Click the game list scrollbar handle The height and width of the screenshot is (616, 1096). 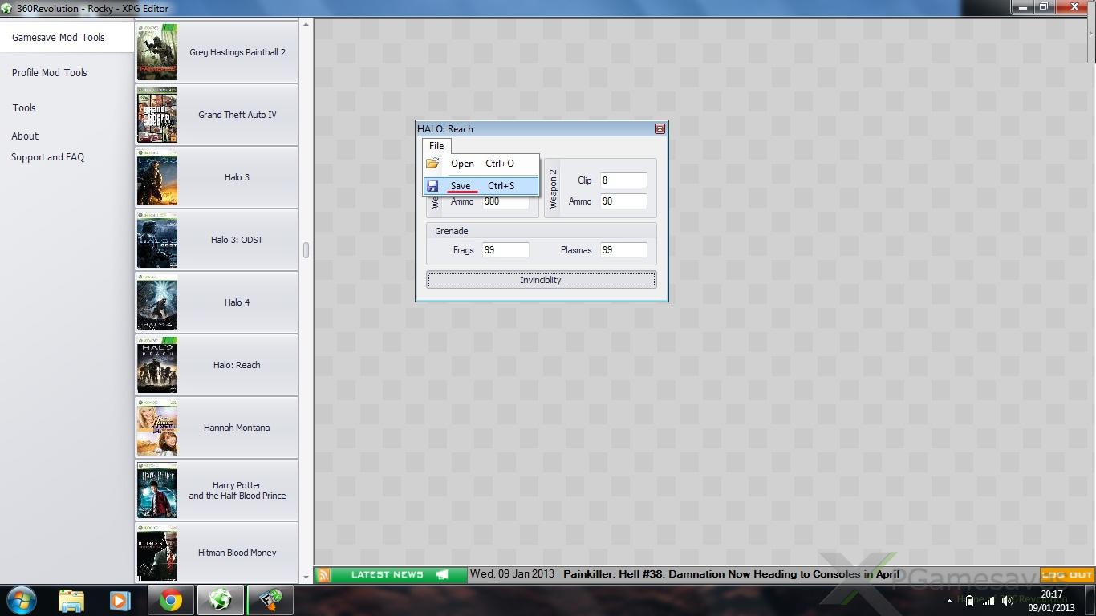[x=306, y=250]
